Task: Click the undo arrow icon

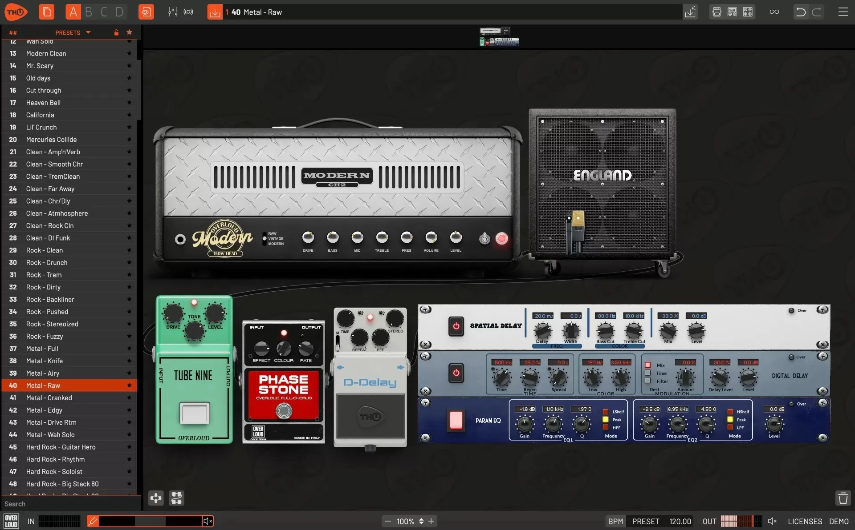Action: [800, 12]
